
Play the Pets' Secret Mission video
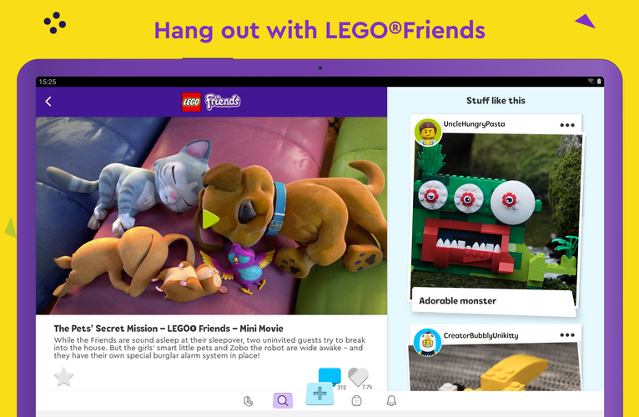click(211, 219)
